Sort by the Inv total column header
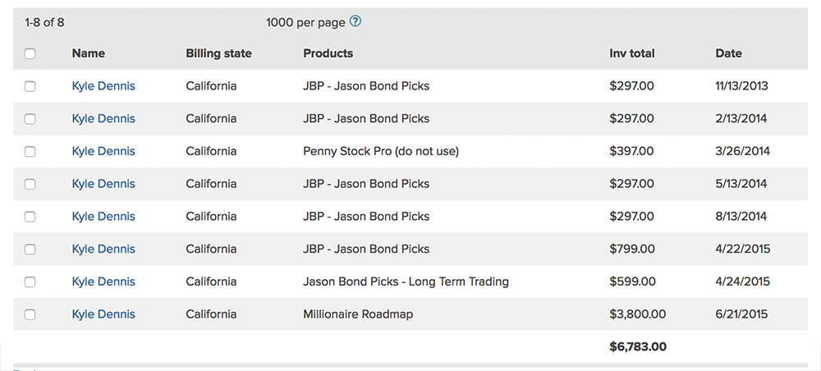This screenshot has height=371, width=821. point(632,53)
